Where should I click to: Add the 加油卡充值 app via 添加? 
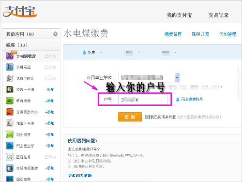click(x=50, y=123)
